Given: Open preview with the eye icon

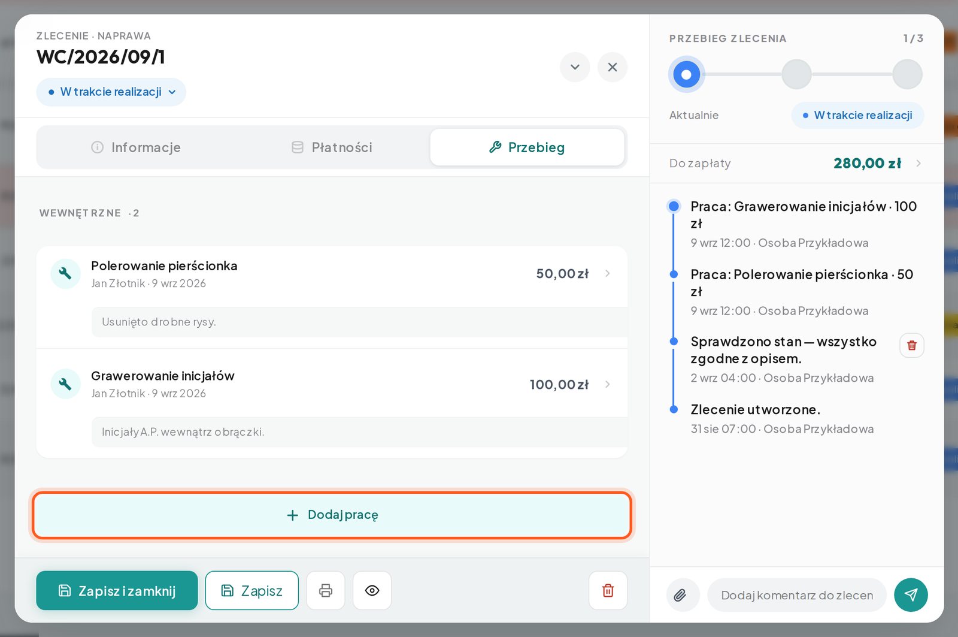Looking at the screenshot, I should click(372, 590).
